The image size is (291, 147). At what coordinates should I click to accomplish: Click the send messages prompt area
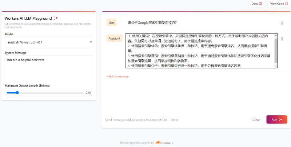point(175,119)
